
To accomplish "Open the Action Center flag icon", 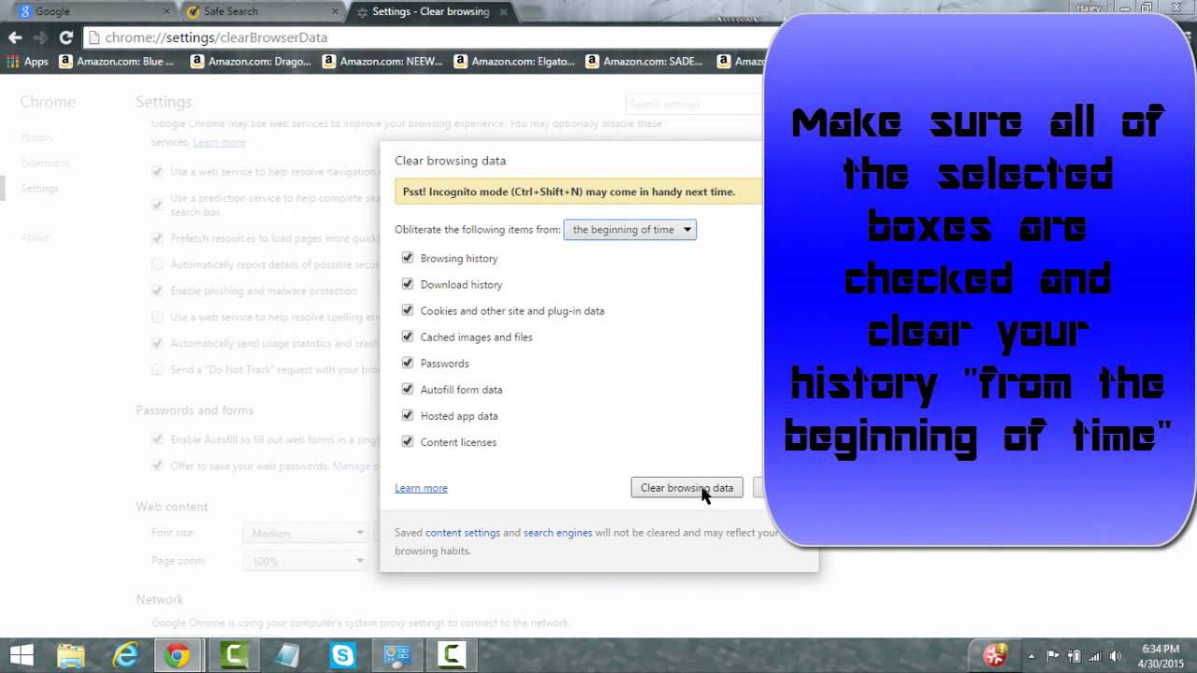I will pos(1053,656).
